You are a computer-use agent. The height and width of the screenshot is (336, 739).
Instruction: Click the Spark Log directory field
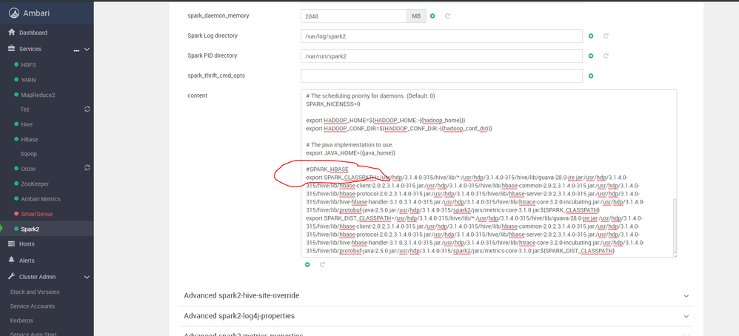pyautogui.click(x=441, y=36)
